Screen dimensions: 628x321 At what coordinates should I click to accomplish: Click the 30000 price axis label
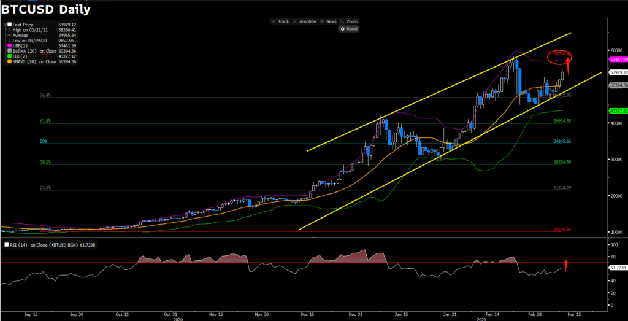coord(616,160)
